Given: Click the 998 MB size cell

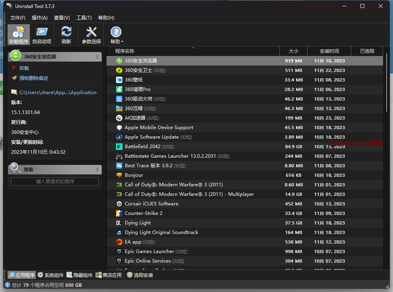Looking at the screenshot, I should click(x=294, y=251).
